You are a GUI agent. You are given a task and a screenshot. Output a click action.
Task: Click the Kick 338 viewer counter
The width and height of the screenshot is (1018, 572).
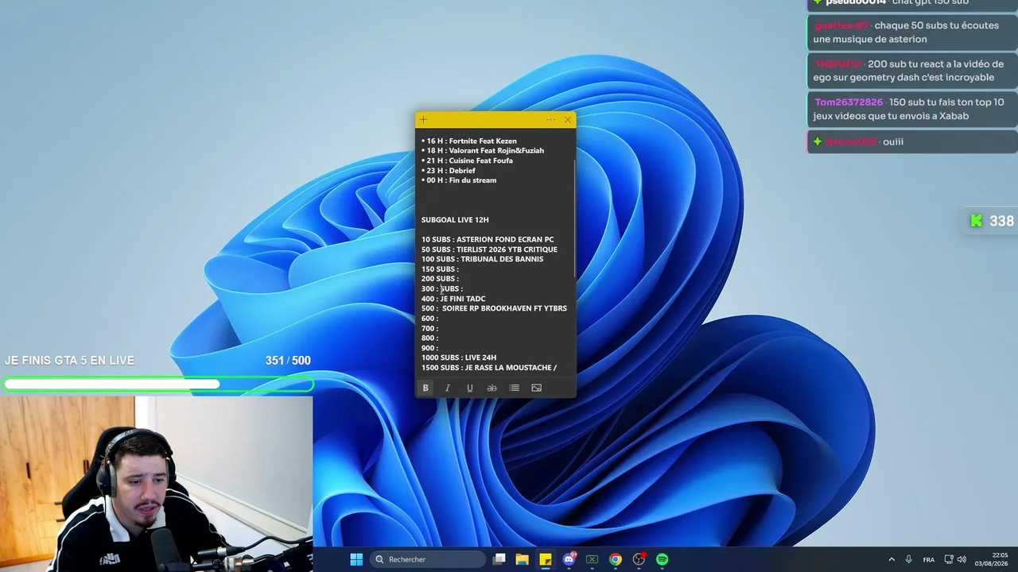point(992,221)
